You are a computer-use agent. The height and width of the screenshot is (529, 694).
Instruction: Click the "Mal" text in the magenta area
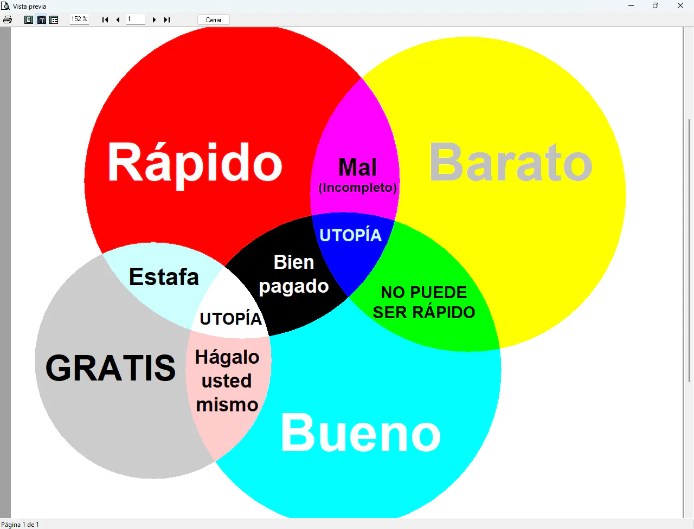point(357,167)
